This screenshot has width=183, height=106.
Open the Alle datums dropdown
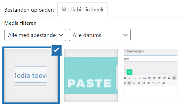click(100, 35)
